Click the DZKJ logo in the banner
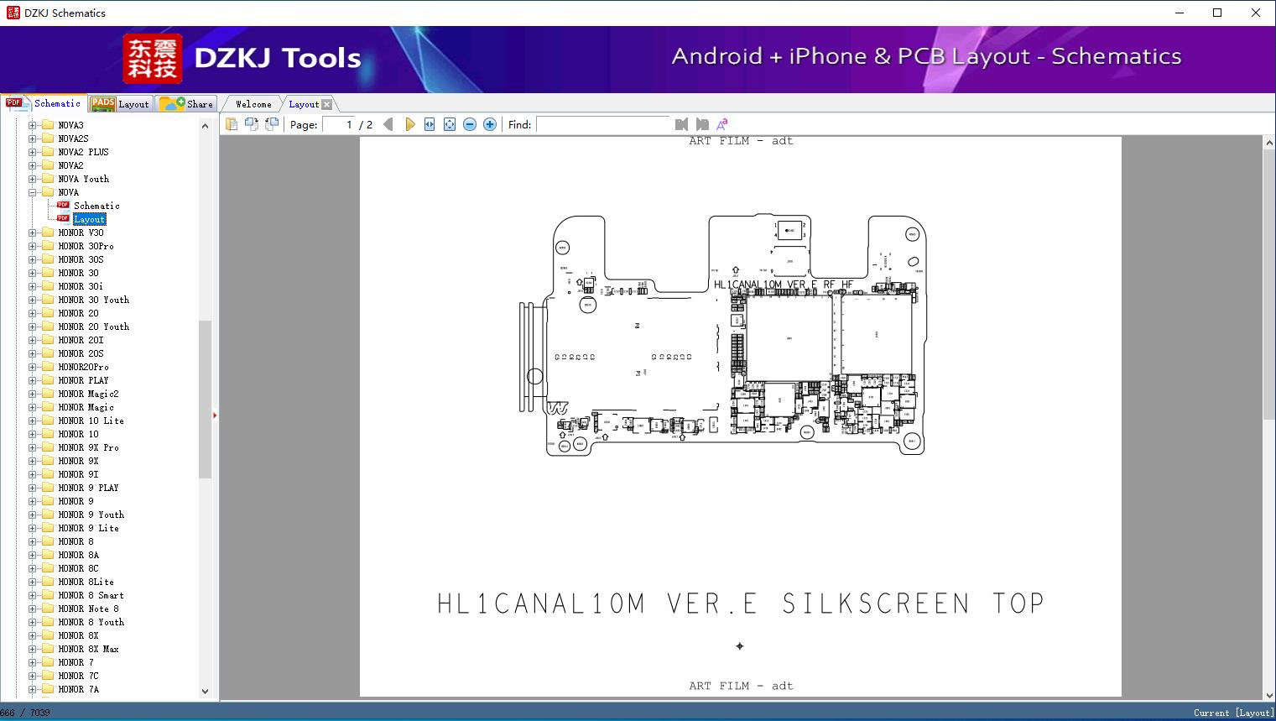The image size is (1276, 721). point(153,58)
